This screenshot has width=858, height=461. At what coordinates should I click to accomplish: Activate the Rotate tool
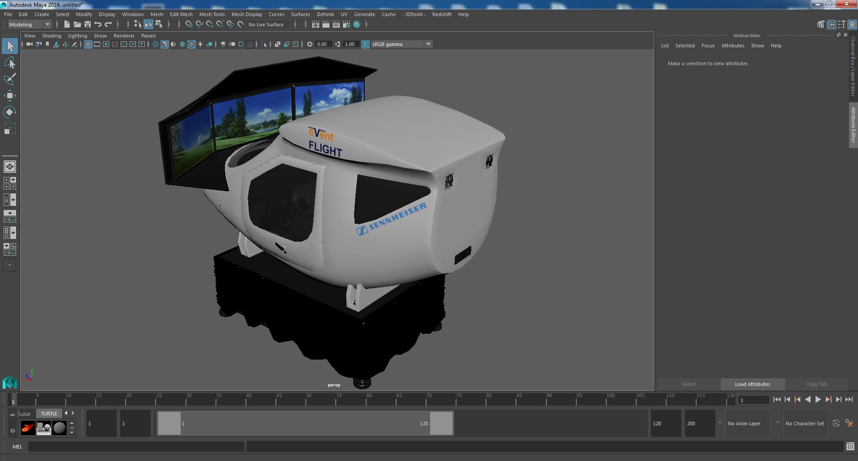(x=10, y=112)
